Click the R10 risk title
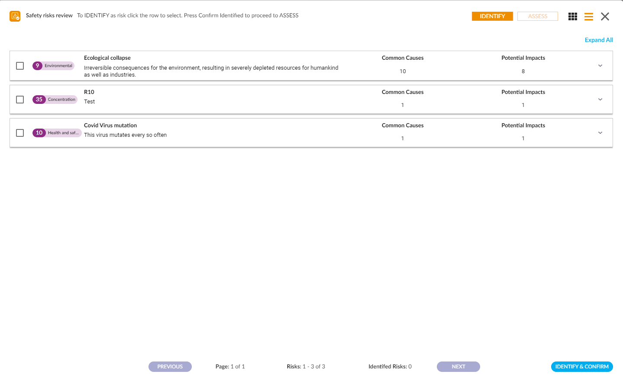This screenshot has width=623, height=384. (89, 92)
